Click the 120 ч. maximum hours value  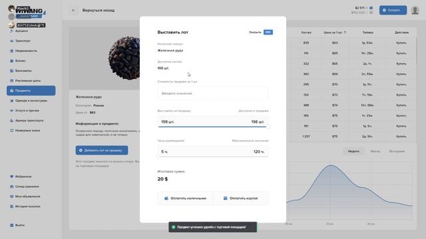259,152
